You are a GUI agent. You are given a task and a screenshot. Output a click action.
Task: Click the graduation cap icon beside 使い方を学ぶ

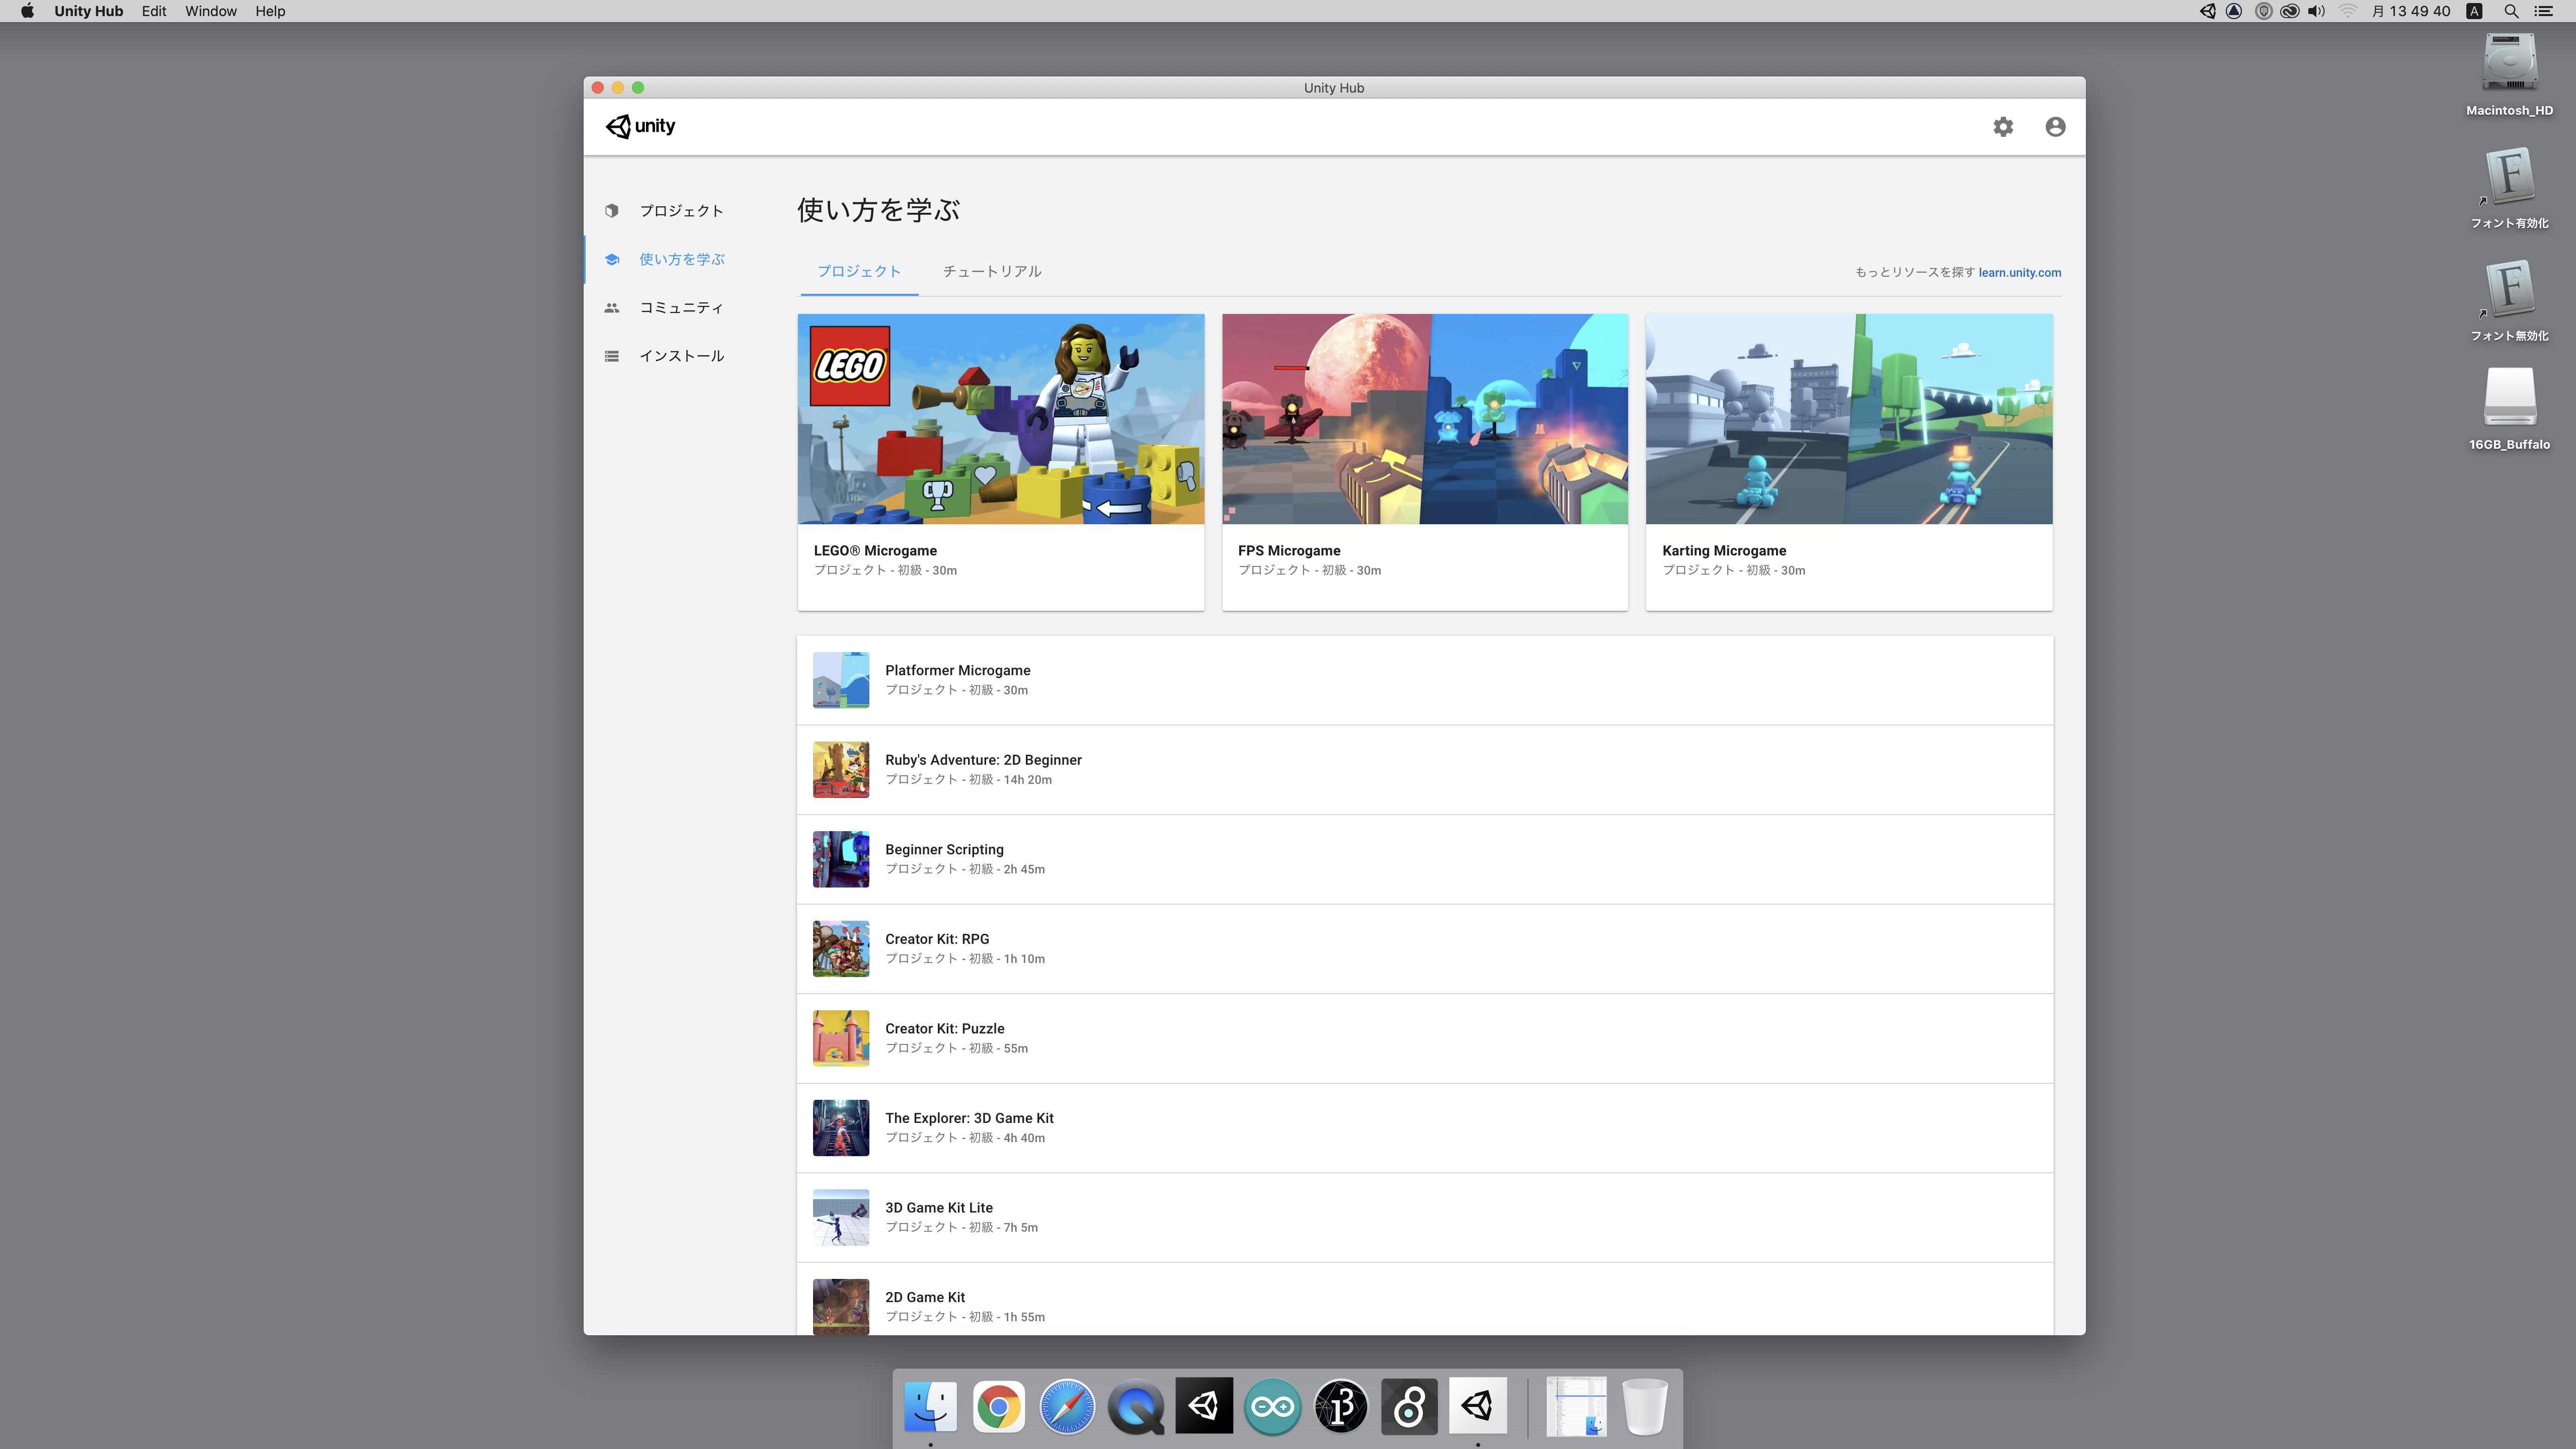612,260
